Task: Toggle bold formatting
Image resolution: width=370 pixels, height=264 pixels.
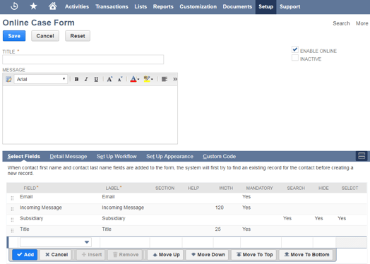Action: [x=76, y=79]
